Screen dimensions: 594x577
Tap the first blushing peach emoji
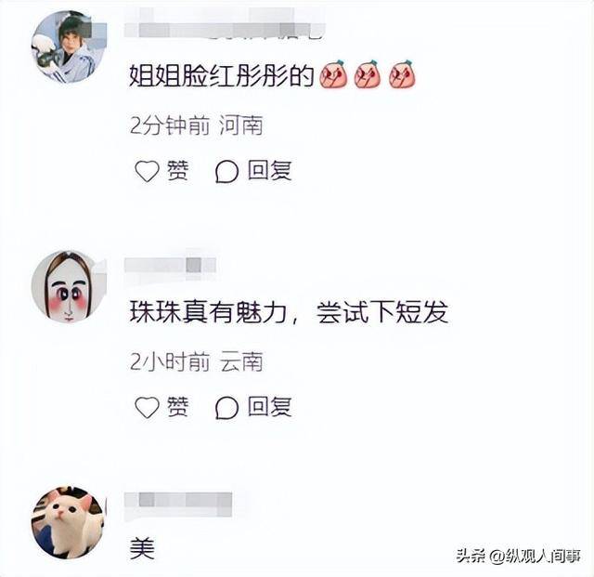(x=333, y=74)
